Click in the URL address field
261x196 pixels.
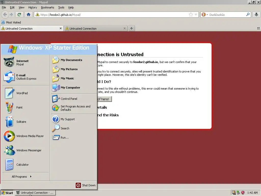pos(114,15)
